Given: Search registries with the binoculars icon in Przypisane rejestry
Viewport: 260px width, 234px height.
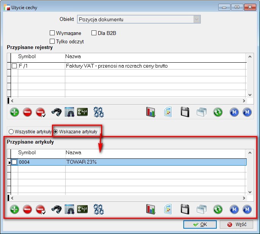Looking at the screenshot, I should [x=57, y=112].
